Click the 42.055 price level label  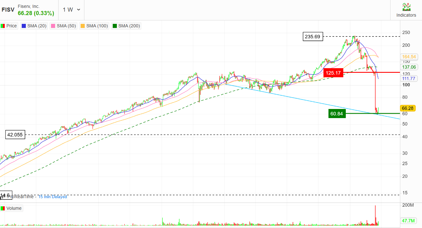[15, 135]
